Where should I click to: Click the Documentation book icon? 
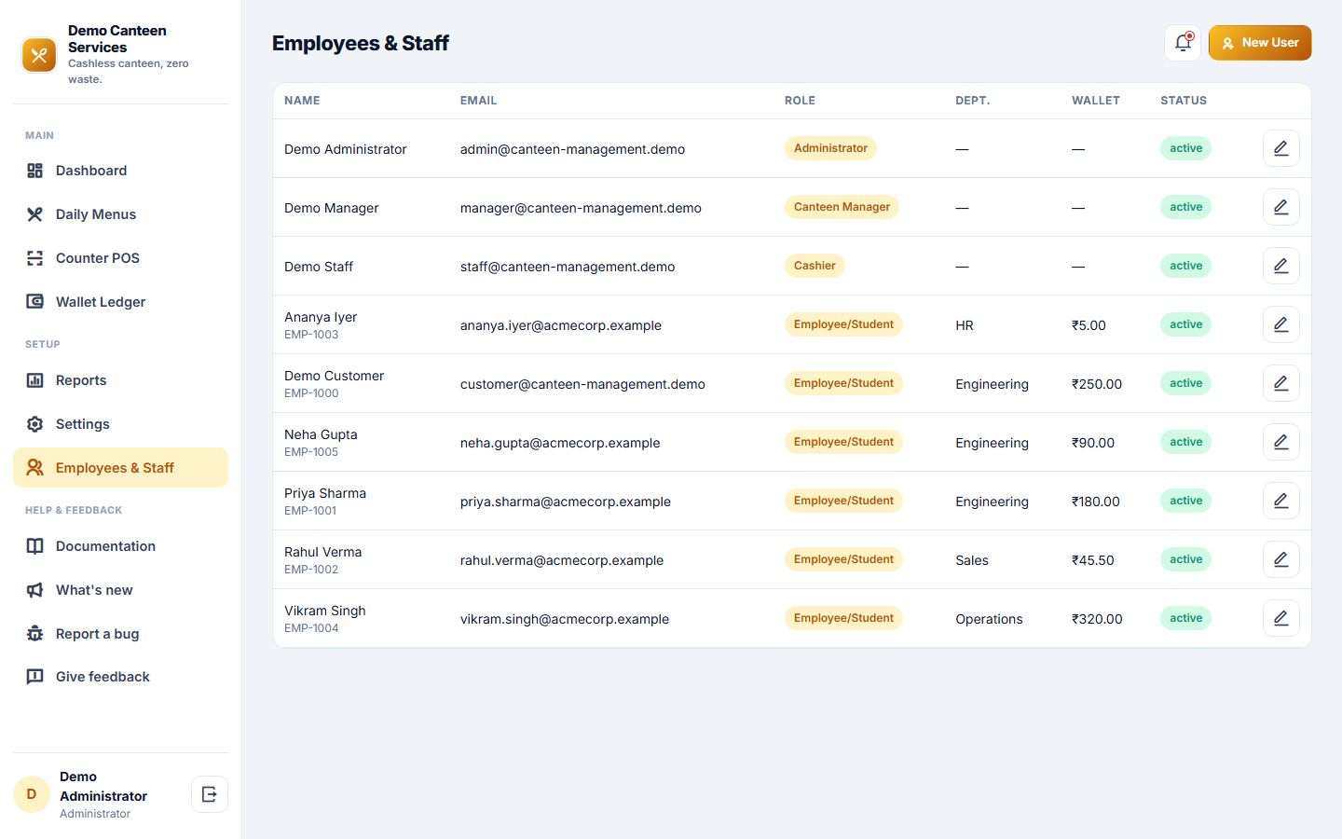coord(34,546)
